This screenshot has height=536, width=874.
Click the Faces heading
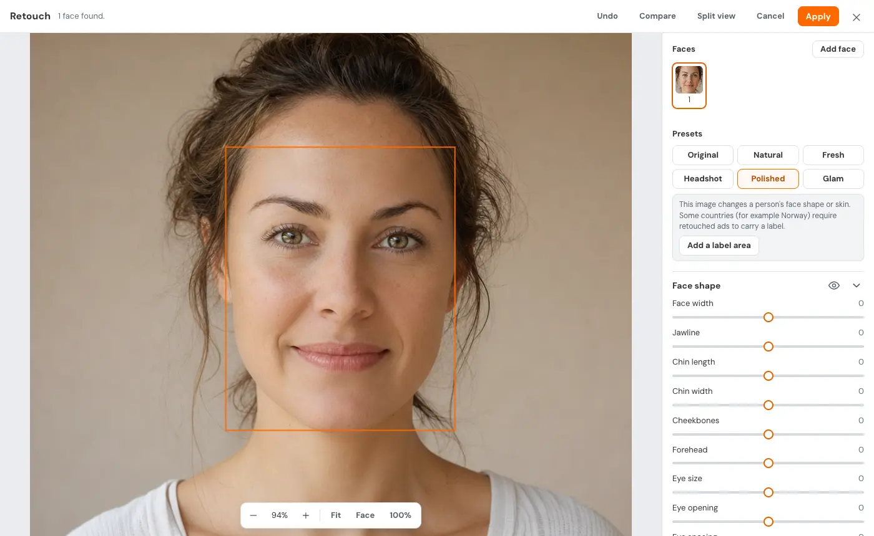tap(684, 49)
